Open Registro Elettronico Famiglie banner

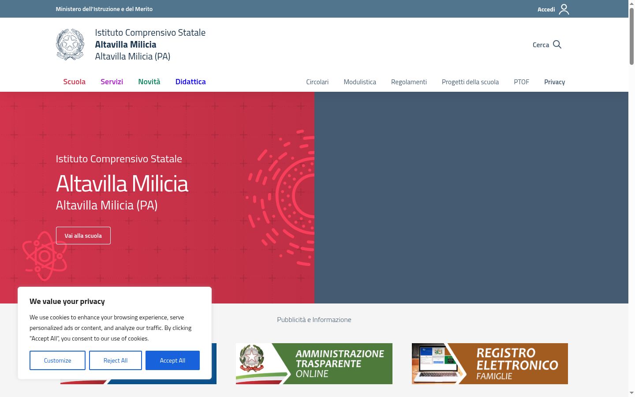point(490,363)
